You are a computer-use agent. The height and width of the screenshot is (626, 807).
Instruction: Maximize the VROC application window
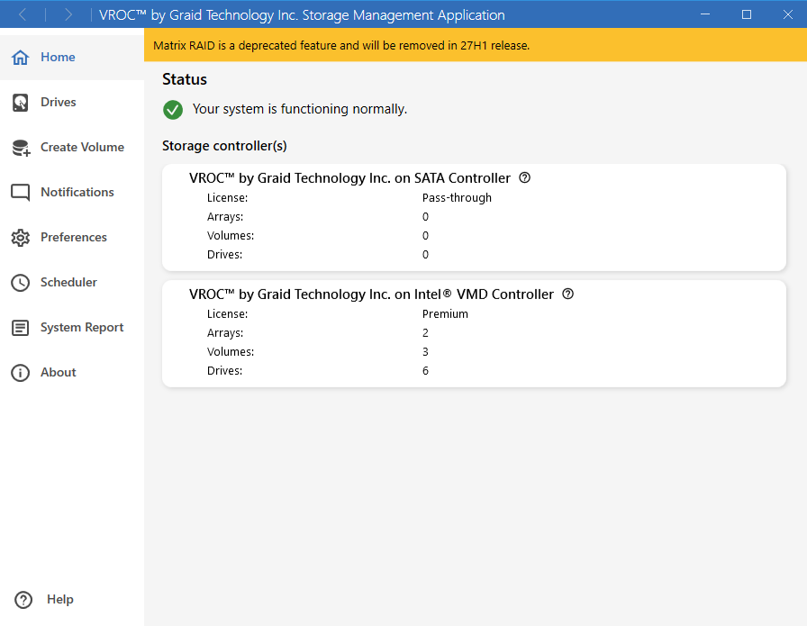[x=747, y=14]
